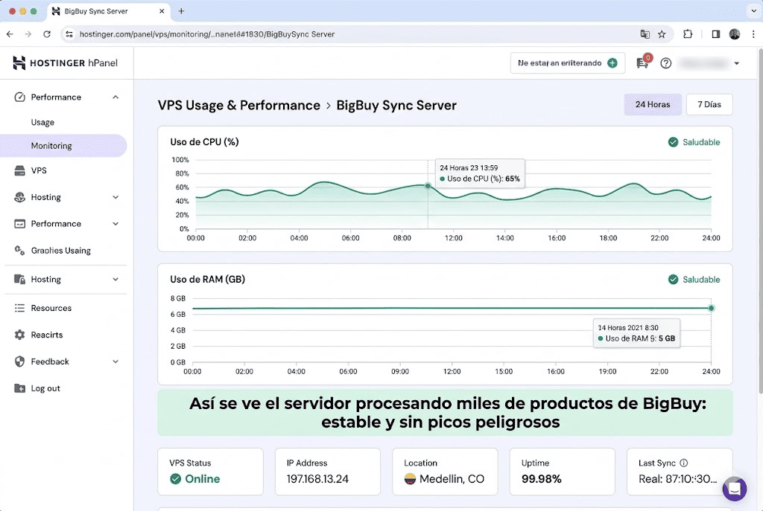763x511 pixels.
Task: Select the 24 Horas time range
Action: pyautogui.click(x=653, y=104)
